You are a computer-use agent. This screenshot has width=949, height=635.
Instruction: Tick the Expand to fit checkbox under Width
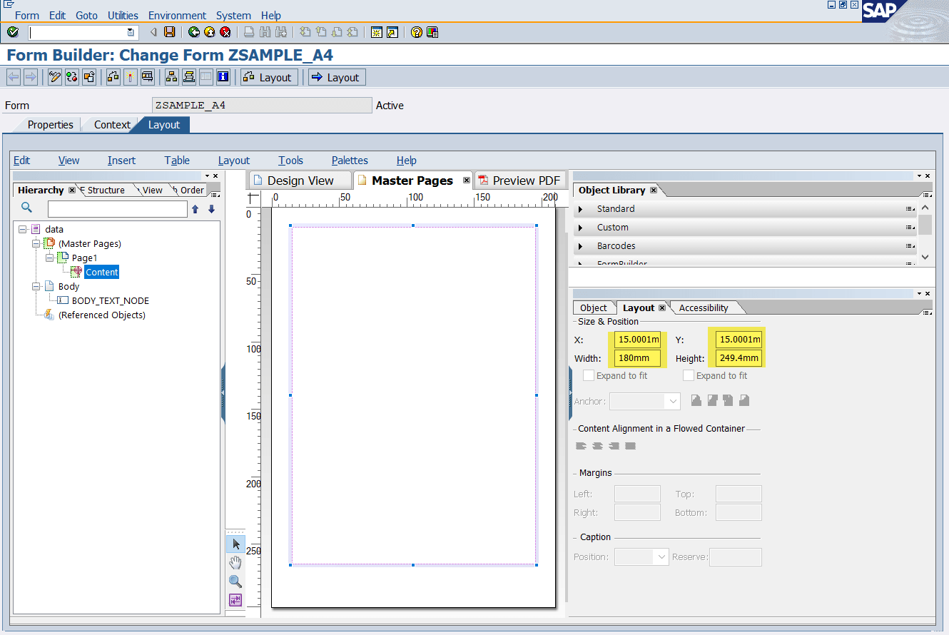[x=589, y=375]
